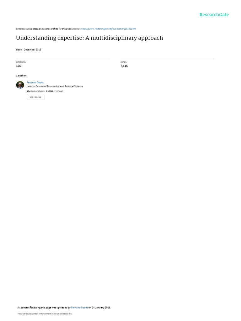Select the London School of Economics affiliation
This screenshot has height=321, width=241.
coord(55,87)
